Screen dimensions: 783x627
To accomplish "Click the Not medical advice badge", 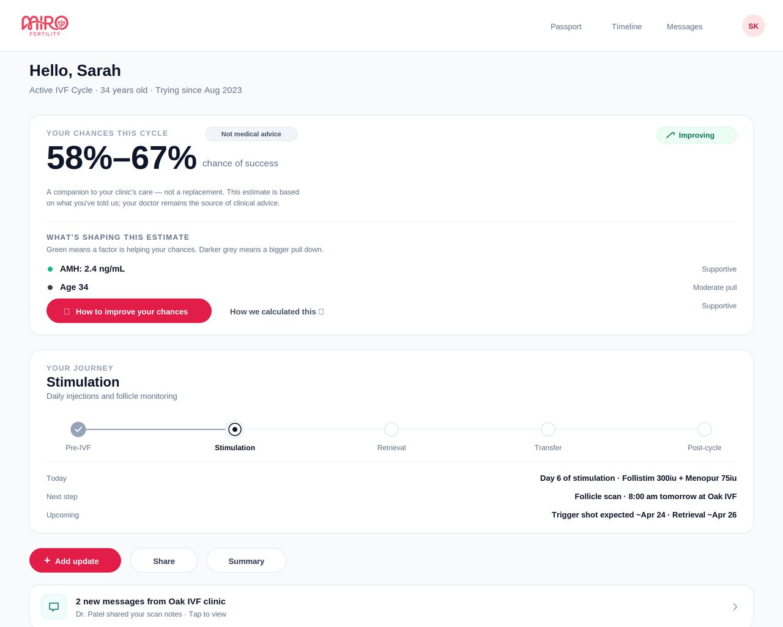I will point(251,134).
